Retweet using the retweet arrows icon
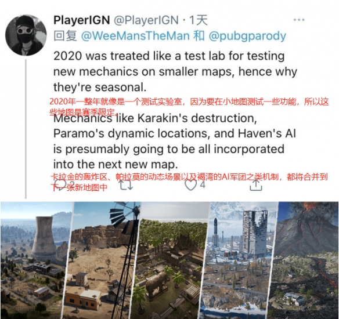339x319 pixels. [x=127, y=185]
